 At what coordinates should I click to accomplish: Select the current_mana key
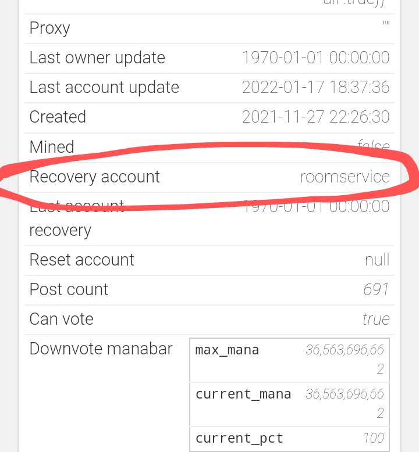[243, 394]
